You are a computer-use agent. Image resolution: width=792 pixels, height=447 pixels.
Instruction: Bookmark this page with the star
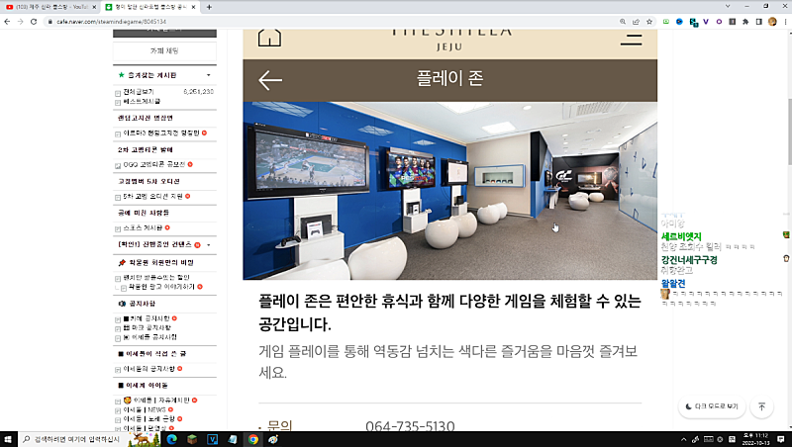(x=649, y=22)
